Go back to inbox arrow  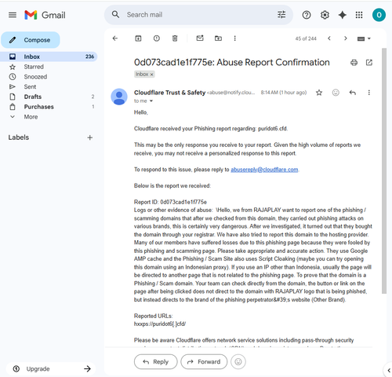point(115,38)
